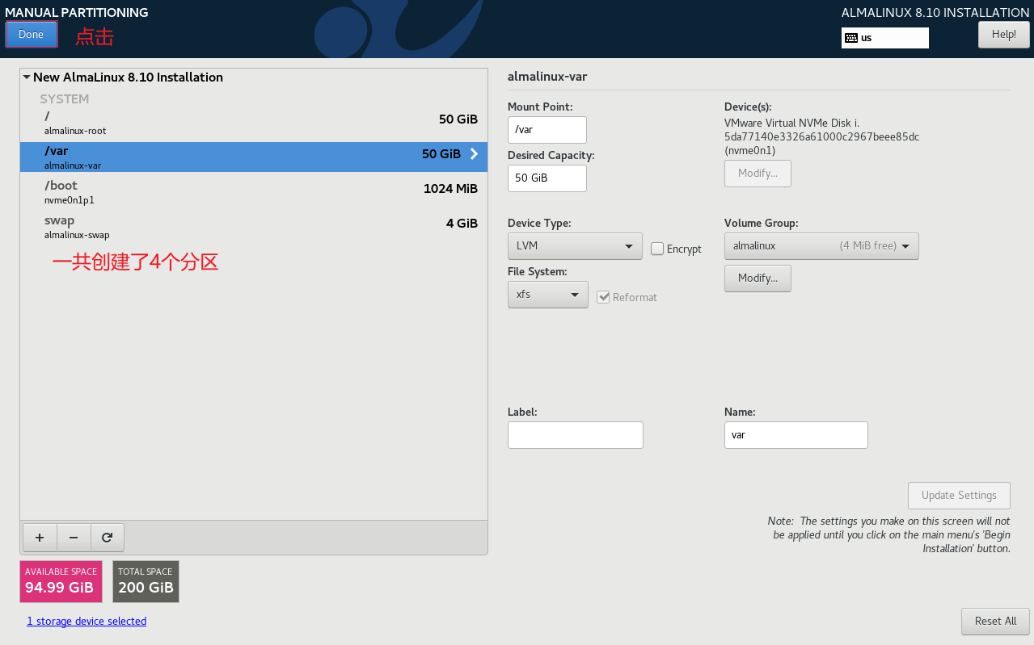
Task: Open the File System xfs dropdown
Action: tap(548, 295)
